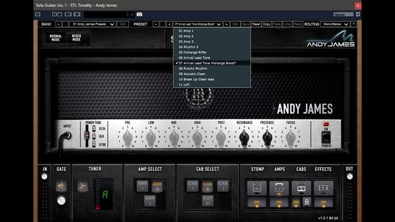Toggle the Cabs ON switch

click(x=296, y=203)
